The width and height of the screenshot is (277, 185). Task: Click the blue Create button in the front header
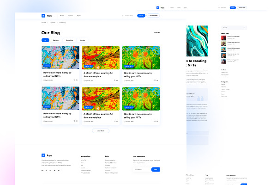[141, 16]
